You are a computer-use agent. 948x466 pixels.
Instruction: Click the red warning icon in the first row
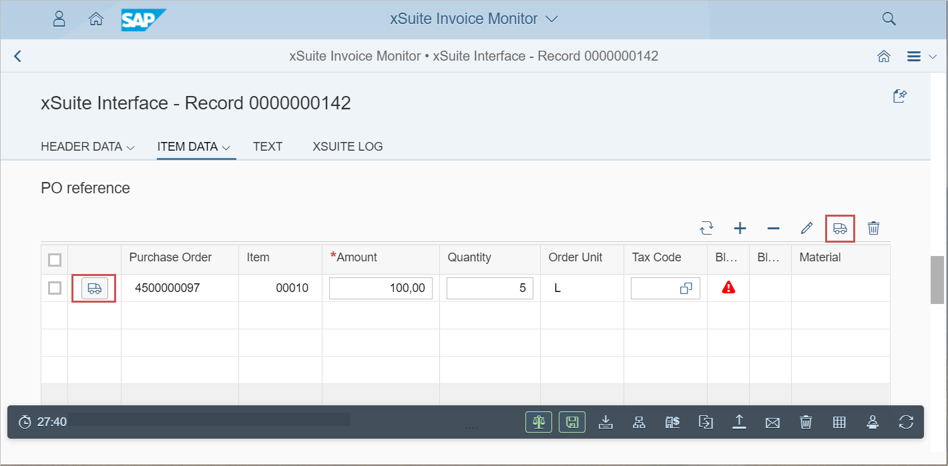tap(728, 288)
